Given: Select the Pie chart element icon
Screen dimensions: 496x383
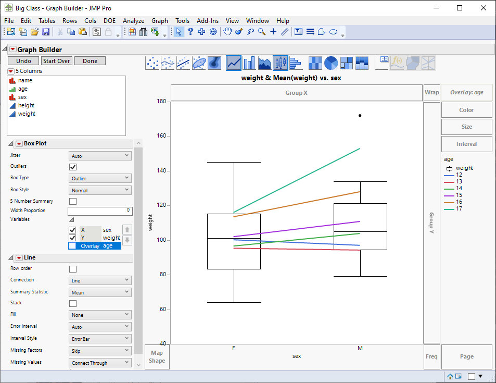Looking at the screenshot, I should (331, 63).
